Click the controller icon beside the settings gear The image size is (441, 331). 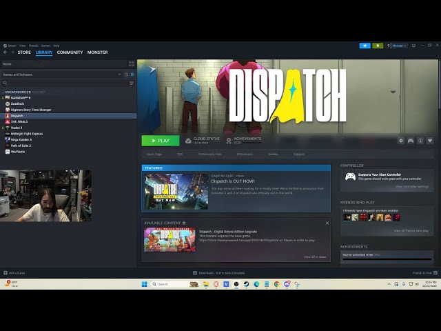tap(411, 141)
